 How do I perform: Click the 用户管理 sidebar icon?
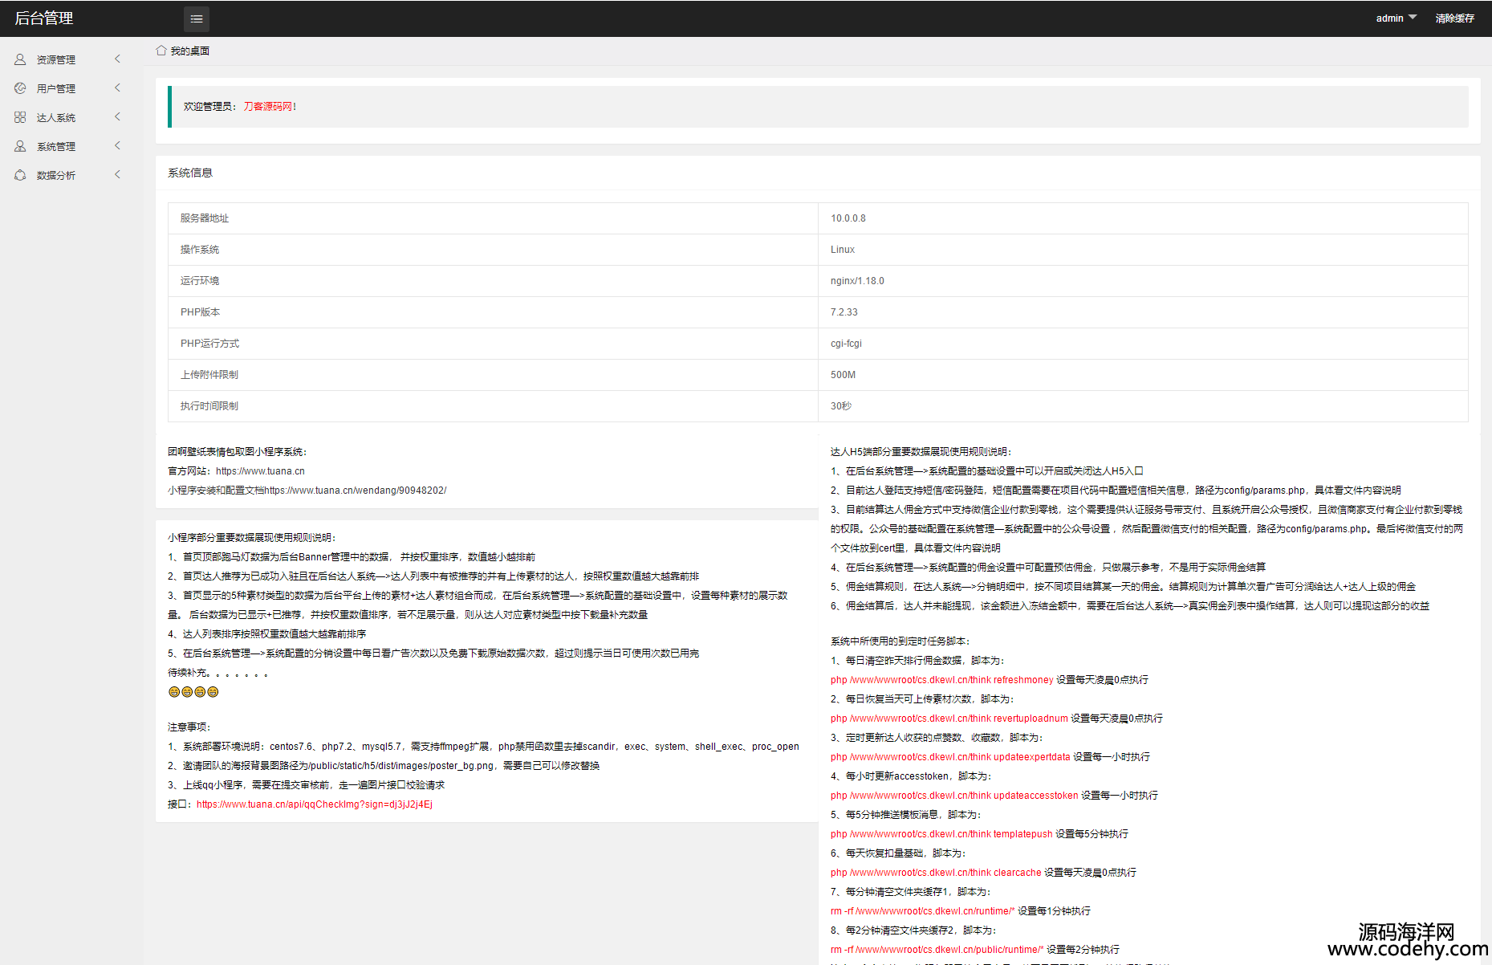click(20, 88)
